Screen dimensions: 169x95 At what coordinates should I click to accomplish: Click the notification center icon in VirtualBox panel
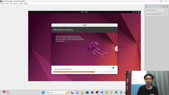pyautogui.click(x=147, y=7)
